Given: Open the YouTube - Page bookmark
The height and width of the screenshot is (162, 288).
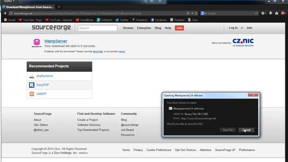Looking at the screenshot, I should 30,20.
